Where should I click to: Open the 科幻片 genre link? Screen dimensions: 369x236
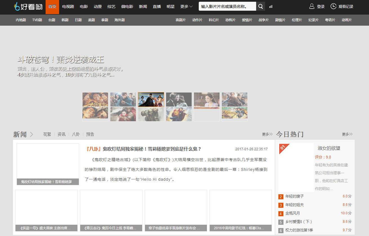214,20
